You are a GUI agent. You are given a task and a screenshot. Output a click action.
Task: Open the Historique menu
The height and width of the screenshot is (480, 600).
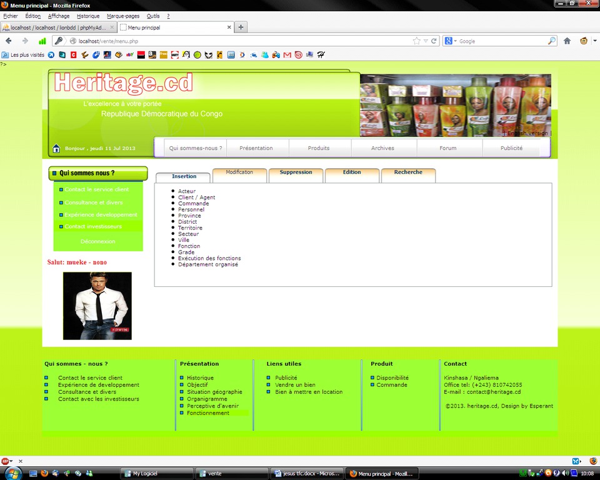[88, 16]
